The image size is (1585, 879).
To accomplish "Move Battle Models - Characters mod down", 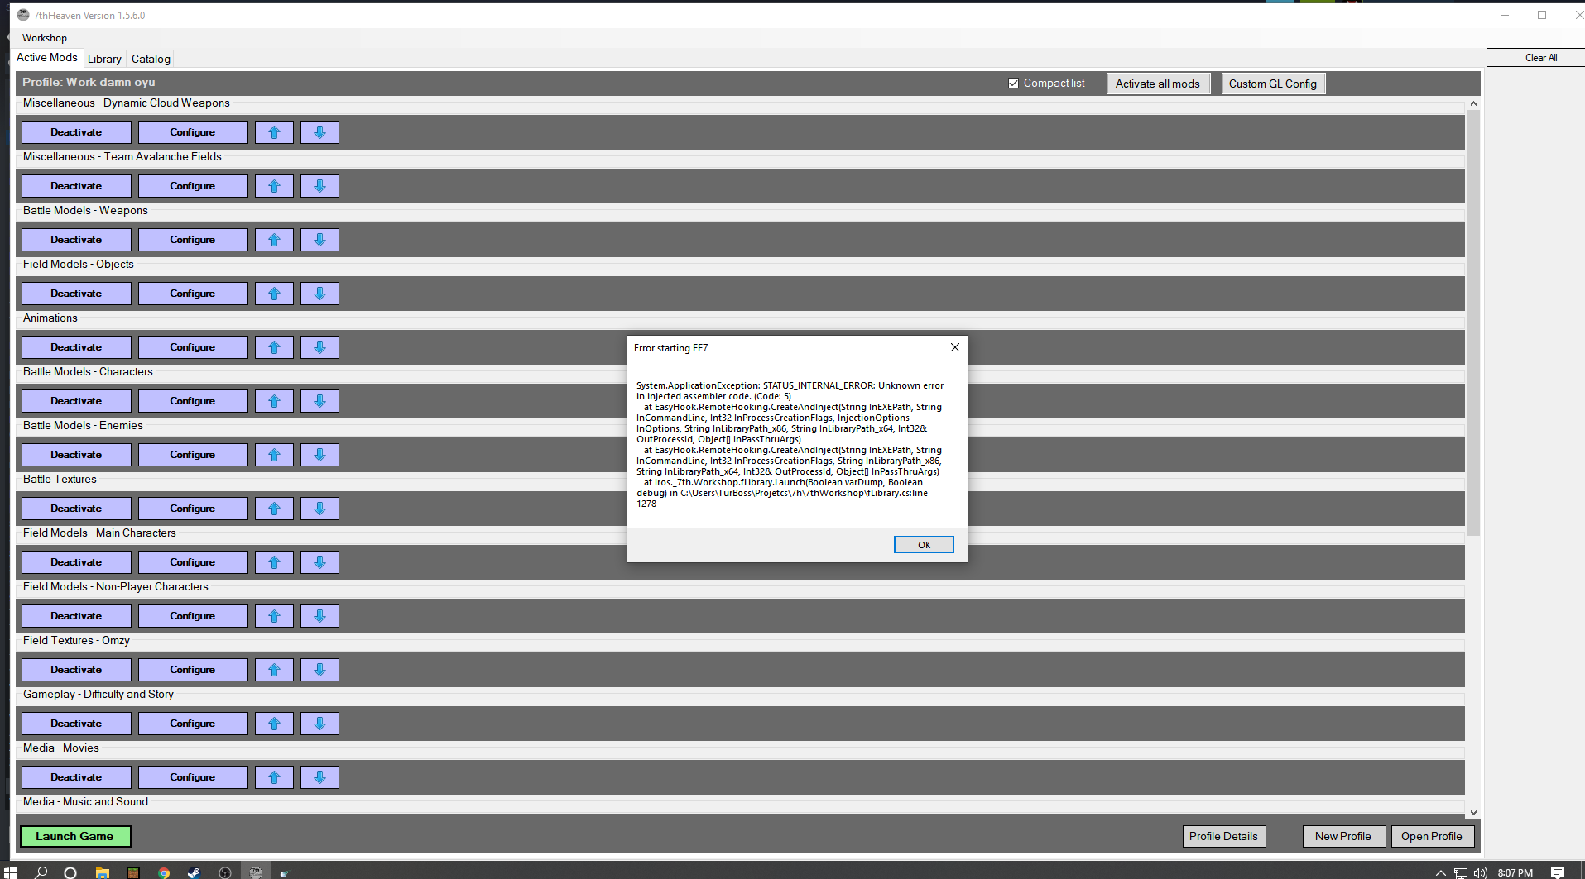I will [x=319, y=401].
